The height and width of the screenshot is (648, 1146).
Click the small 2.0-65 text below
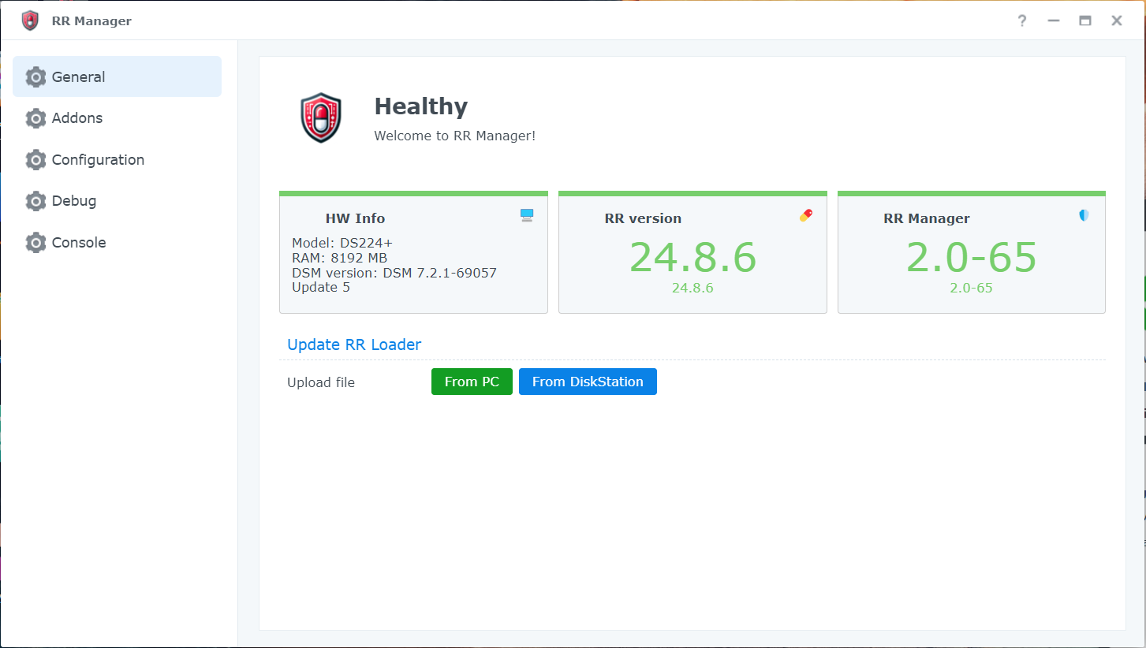tap(971, 288)
